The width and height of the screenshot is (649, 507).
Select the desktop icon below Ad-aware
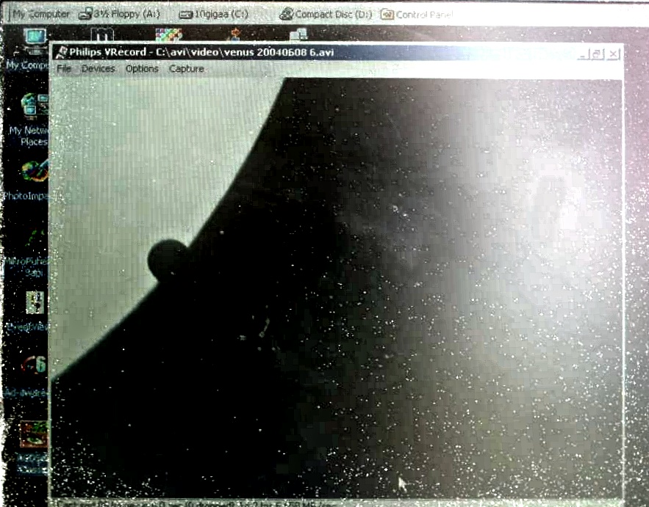point(32,436)
